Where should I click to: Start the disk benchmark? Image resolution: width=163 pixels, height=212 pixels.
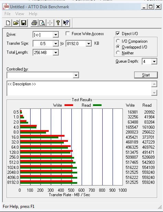pyautogui.click(x=146, y=75)
